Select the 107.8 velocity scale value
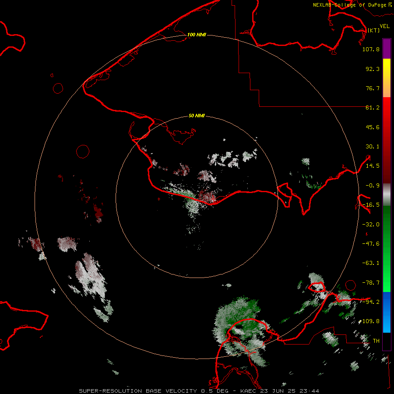 (371, 49)
